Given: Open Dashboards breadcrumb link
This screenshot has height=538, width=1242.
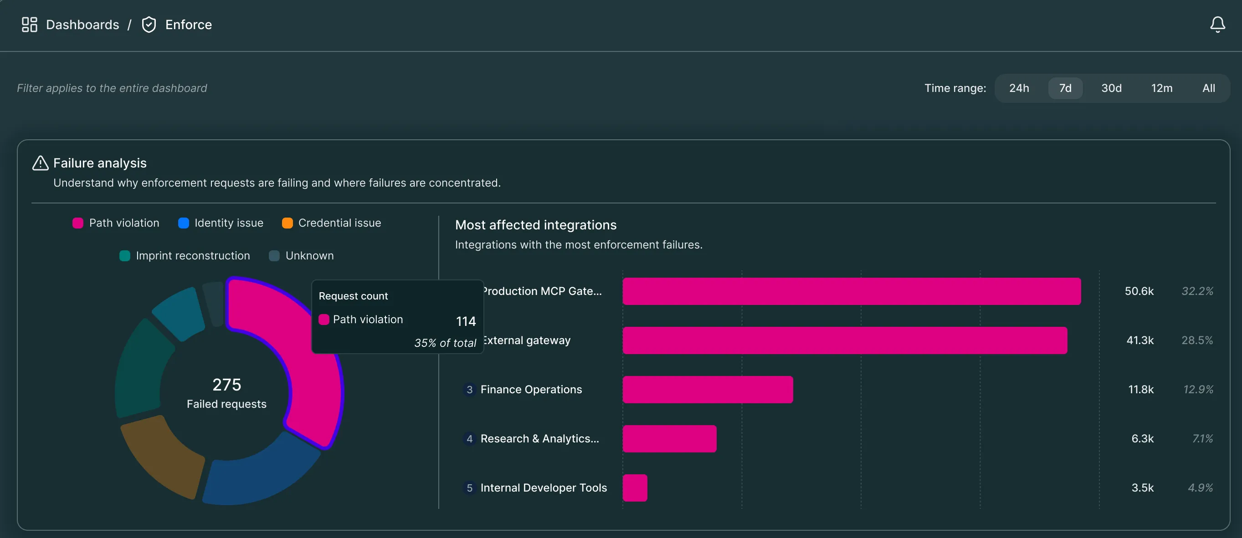Looking at the screenshot, I should 82,25.
